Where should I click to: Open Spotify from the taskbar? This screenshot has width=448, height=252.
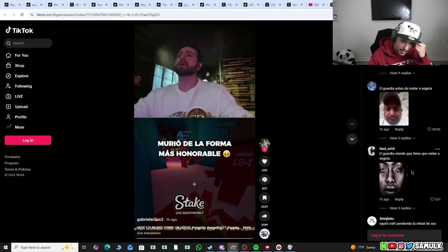pos(256,247)
